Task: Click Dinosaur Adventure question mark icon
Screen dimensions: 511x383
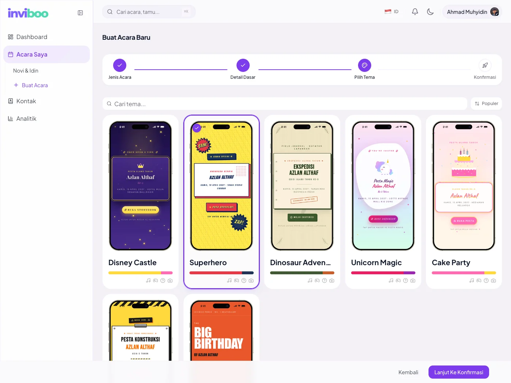Action: pos(324,281)
